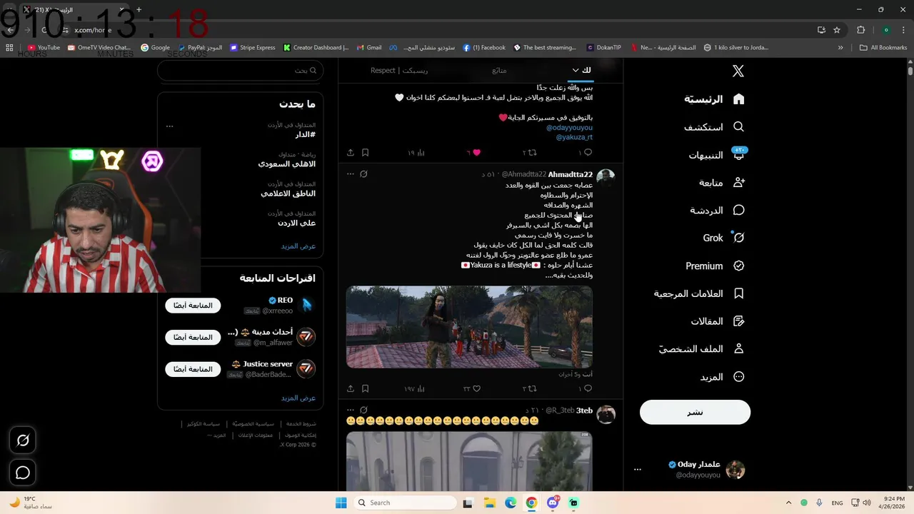
Task: Click عرض المزيد under follow suggestions
Action: coord(298,398)
